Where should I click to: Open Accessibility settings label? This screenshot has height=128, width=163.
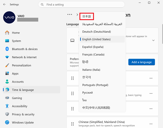[20, 106]
